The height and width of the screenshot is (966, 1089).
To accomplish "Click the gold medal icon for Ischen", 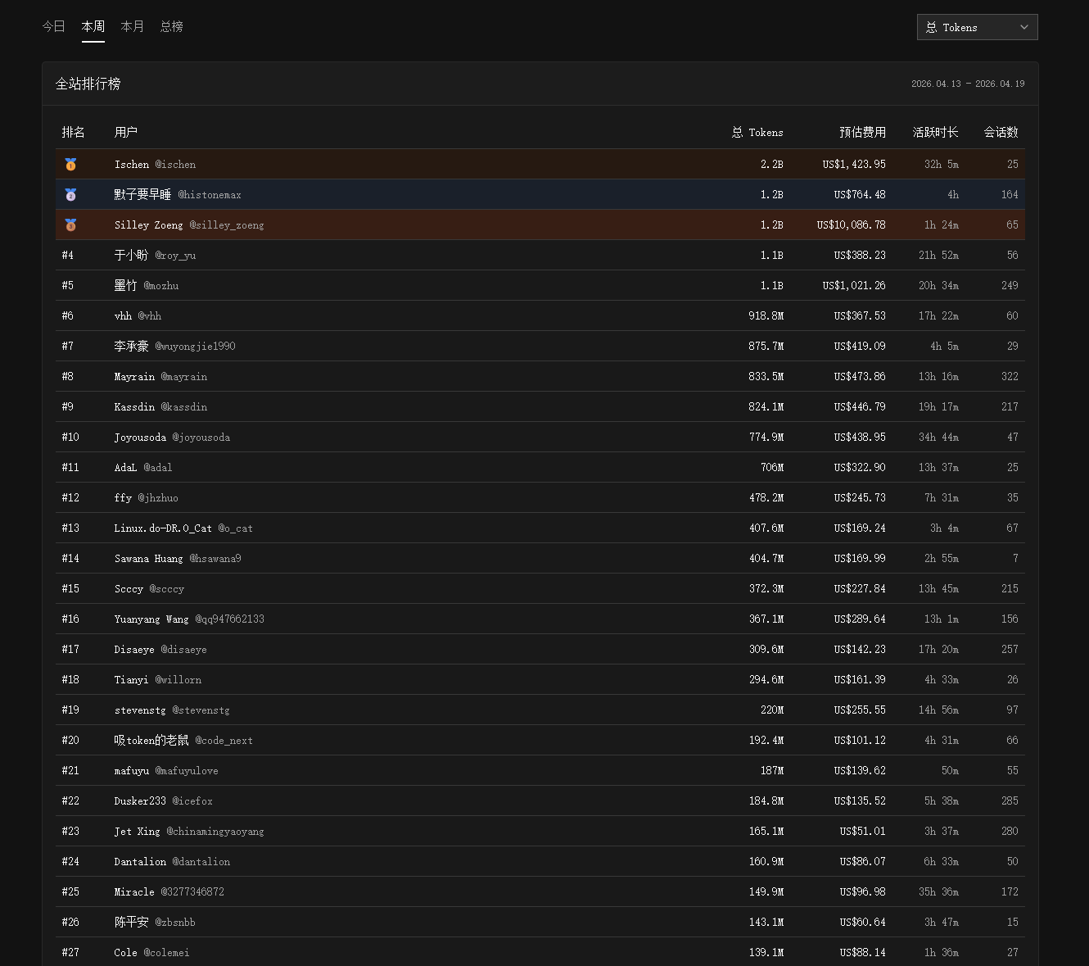I will (x=70, y=165).
